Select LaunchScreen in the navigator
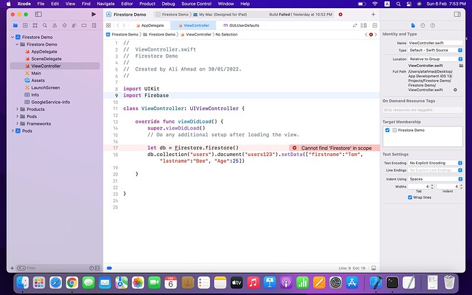 tap(45, 88)
